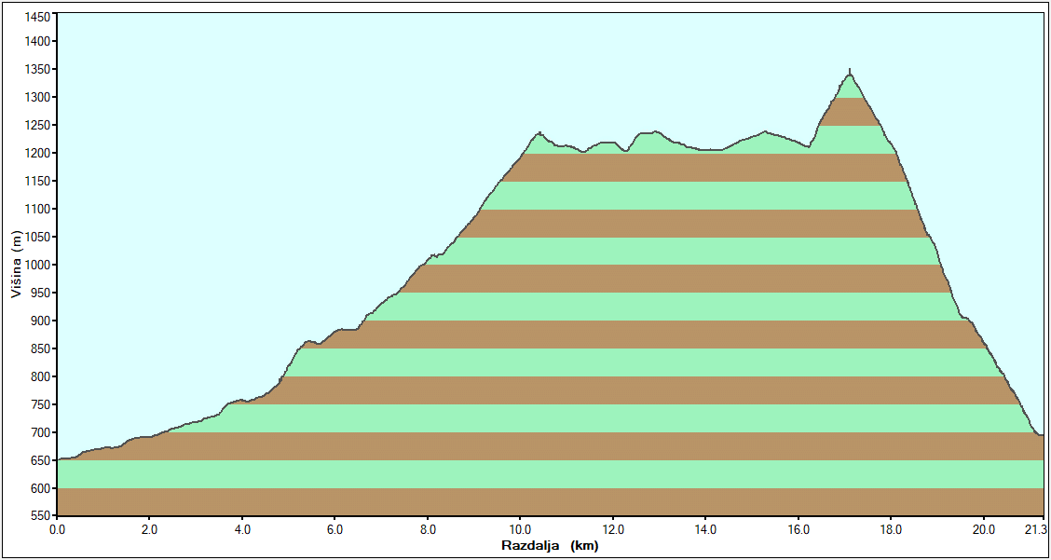This screenshot has height=560, width=1051.
Task: Click the 1200 tick label on height axis
Action: click(x=38, y=153)
